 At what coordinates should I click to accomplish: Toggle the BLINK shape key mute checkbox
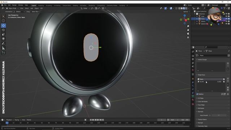tap(224, 82)
